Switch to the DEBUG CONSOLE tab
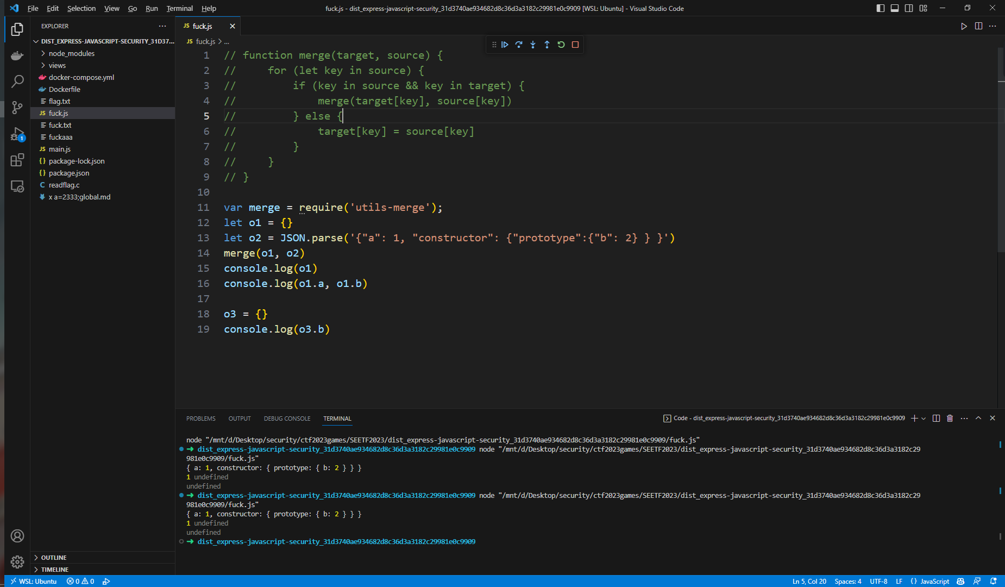Image resolution: width=1005 pixels, height=587 pixels. point(287,419)
